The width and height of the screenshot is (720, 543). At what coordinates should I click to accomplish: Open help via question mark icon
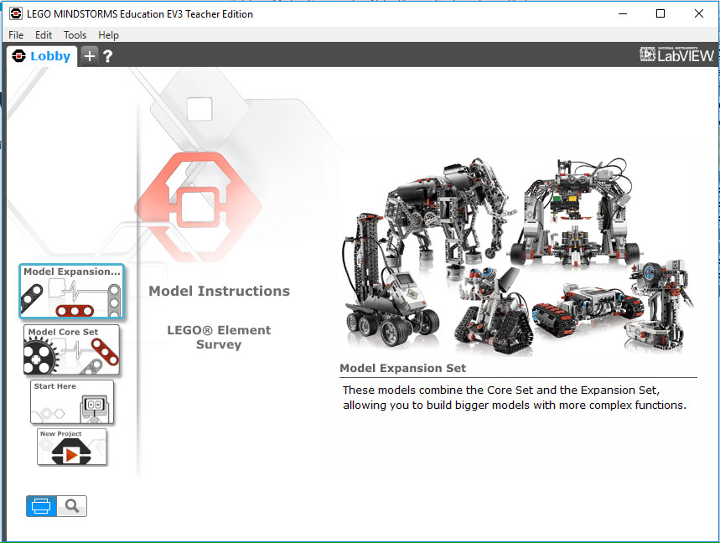click(107, 56)
